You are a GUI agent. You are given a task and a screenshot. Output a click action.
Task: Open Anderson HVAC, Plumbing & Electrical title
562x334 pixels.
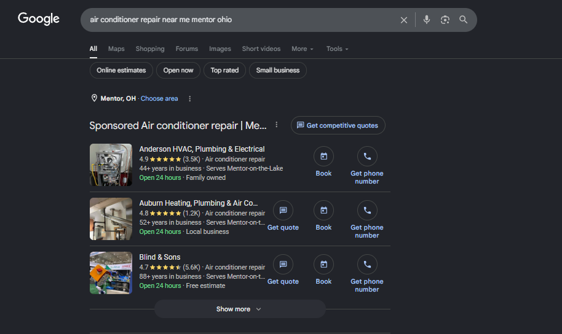(x=202, y=149)
